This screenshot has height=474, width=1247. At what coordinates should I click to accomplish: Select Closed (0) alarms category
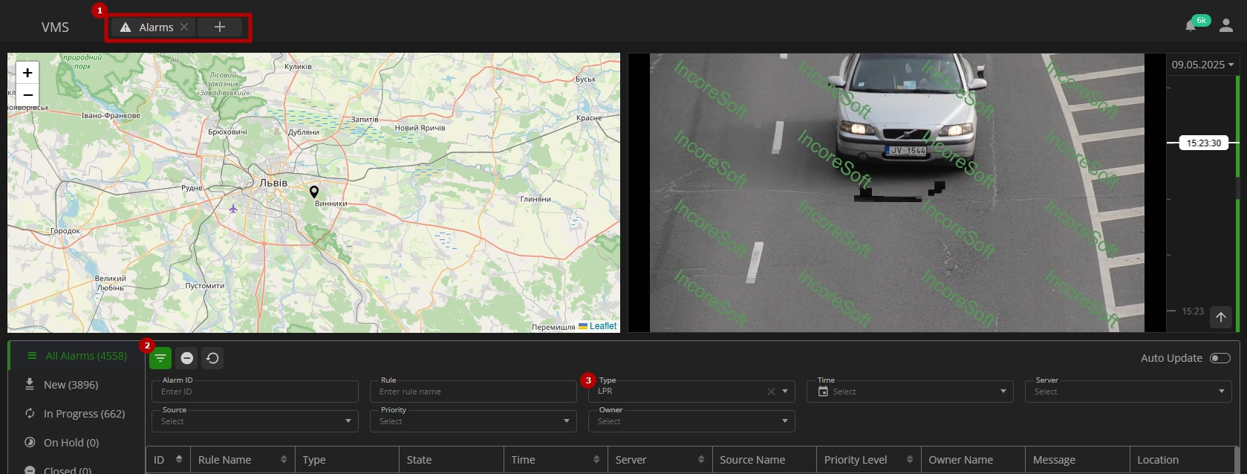77,470
